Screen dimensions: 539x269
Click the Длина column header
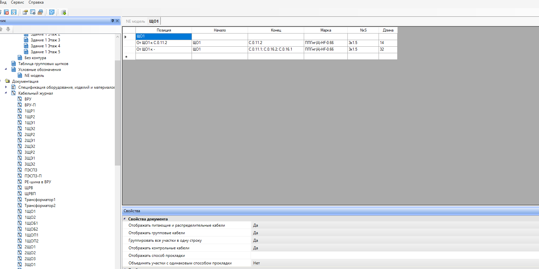(x=388, y=30)
